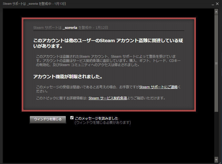Toggle the このメッセージを読みました checkbox
Screen dimensions: 222x164
coord(72,118)
